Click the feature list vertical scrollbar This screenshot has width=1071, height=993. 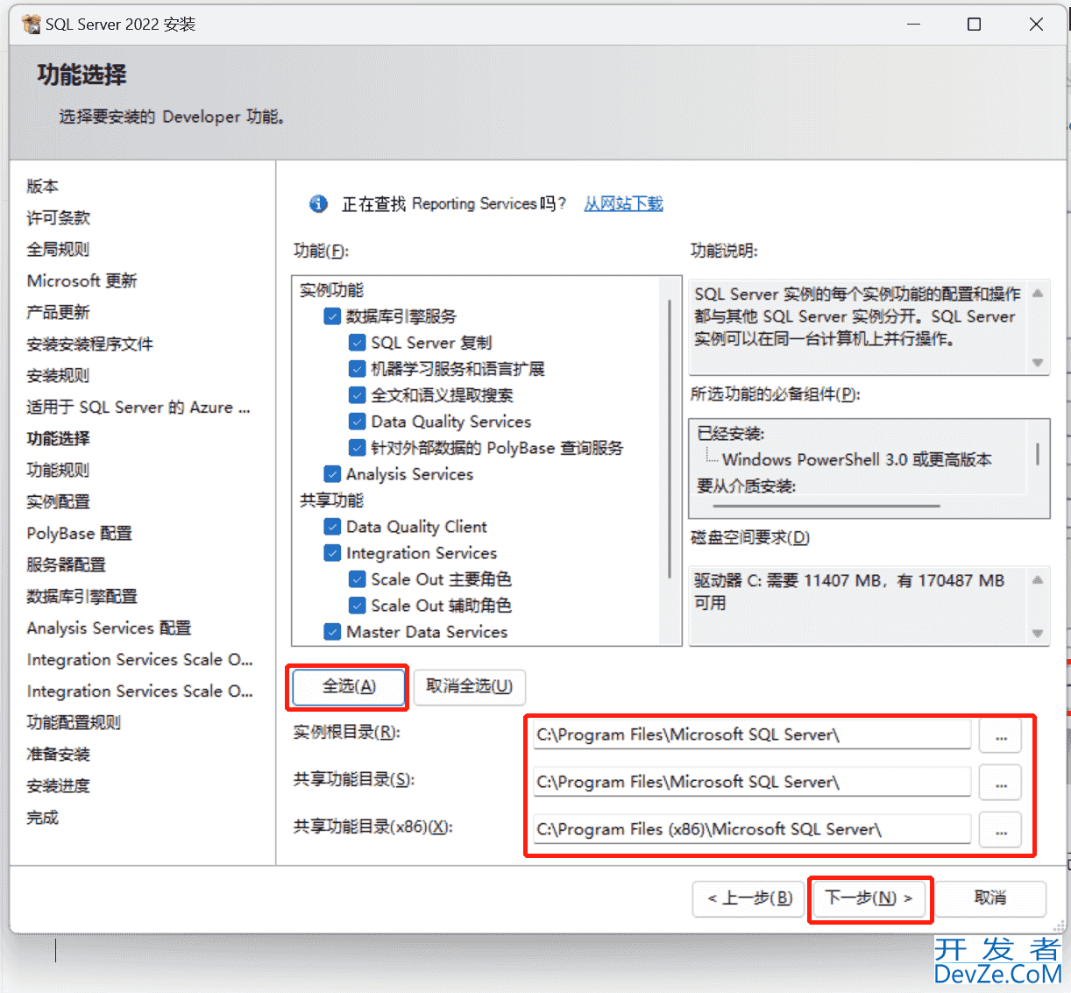[x=669, y=438]
